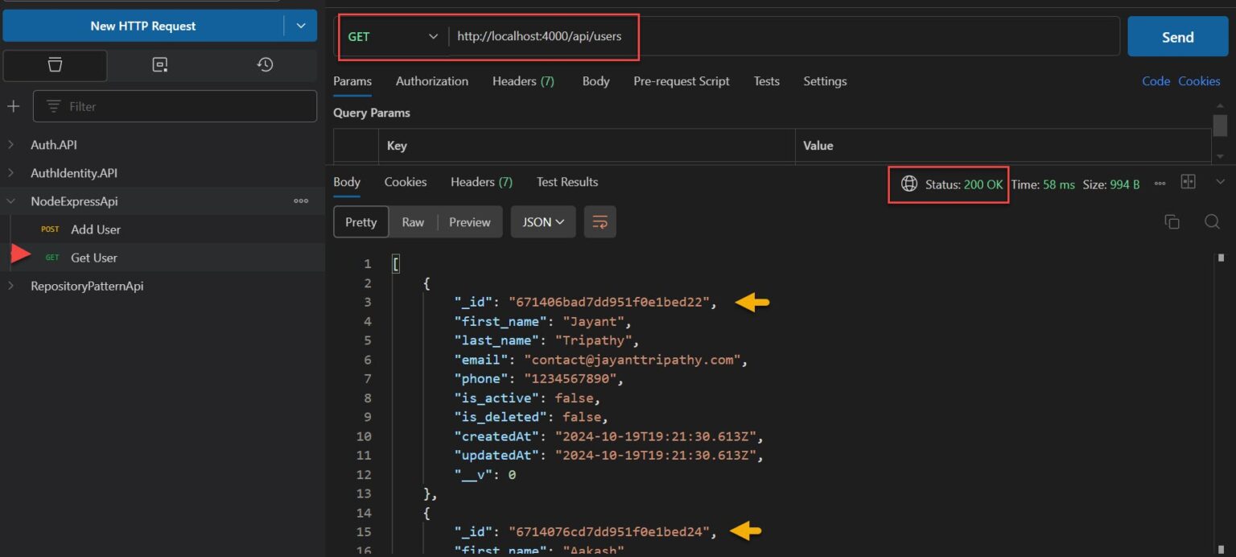Expand the RepositoryPatternApi collection
Image resolution: width=1236 pixels, height=557 pixels.
11,286
